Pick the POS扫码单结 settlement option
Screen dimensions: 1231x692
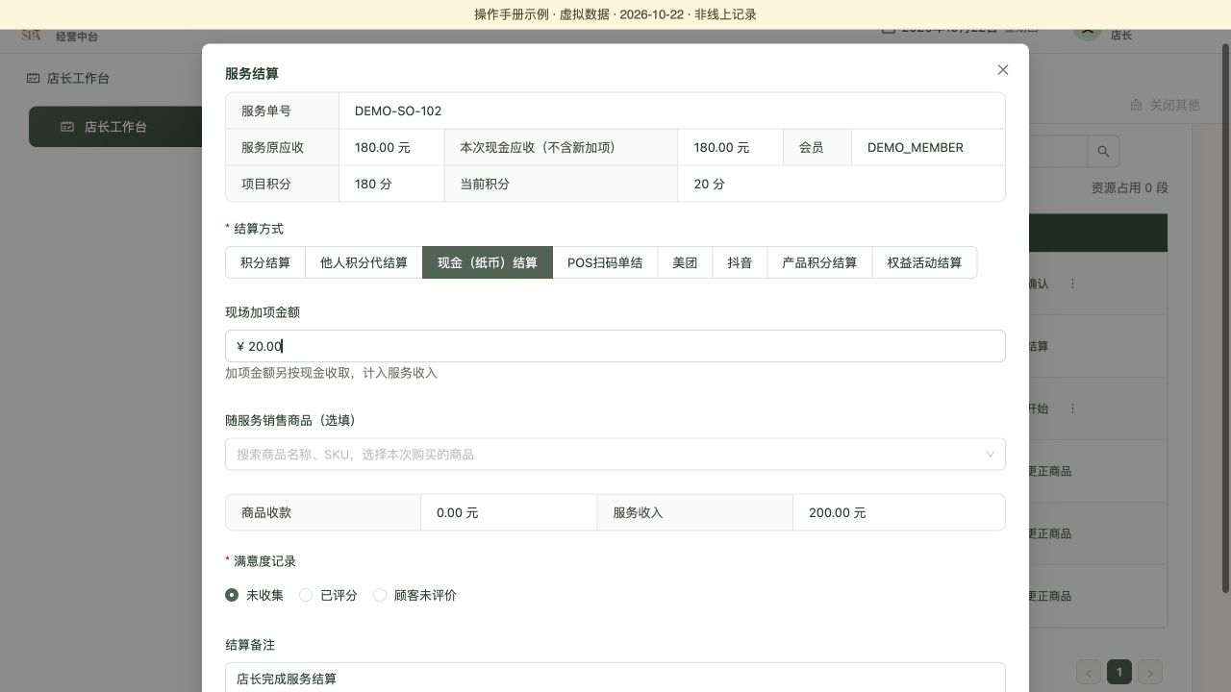click(x=605, y=262)
